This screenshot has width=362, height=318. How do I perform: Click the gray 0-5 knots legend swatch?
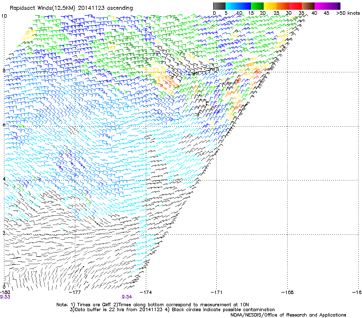219,6
